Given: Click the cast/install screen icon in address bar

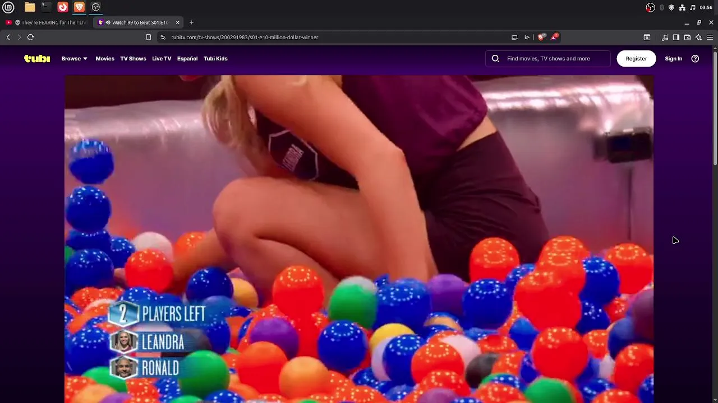Looking at the screenshot, I should click(514, 37).
